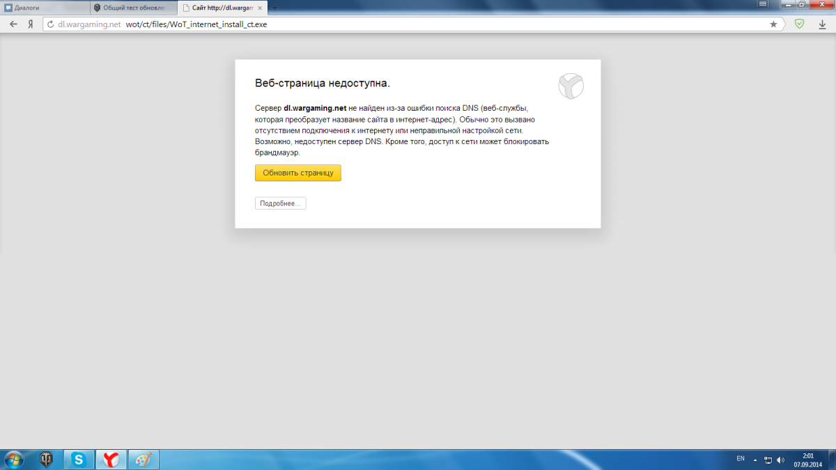Screen dimensions: 836x470
Task: Open the browser hamburger menu
Action: (764, 4)
